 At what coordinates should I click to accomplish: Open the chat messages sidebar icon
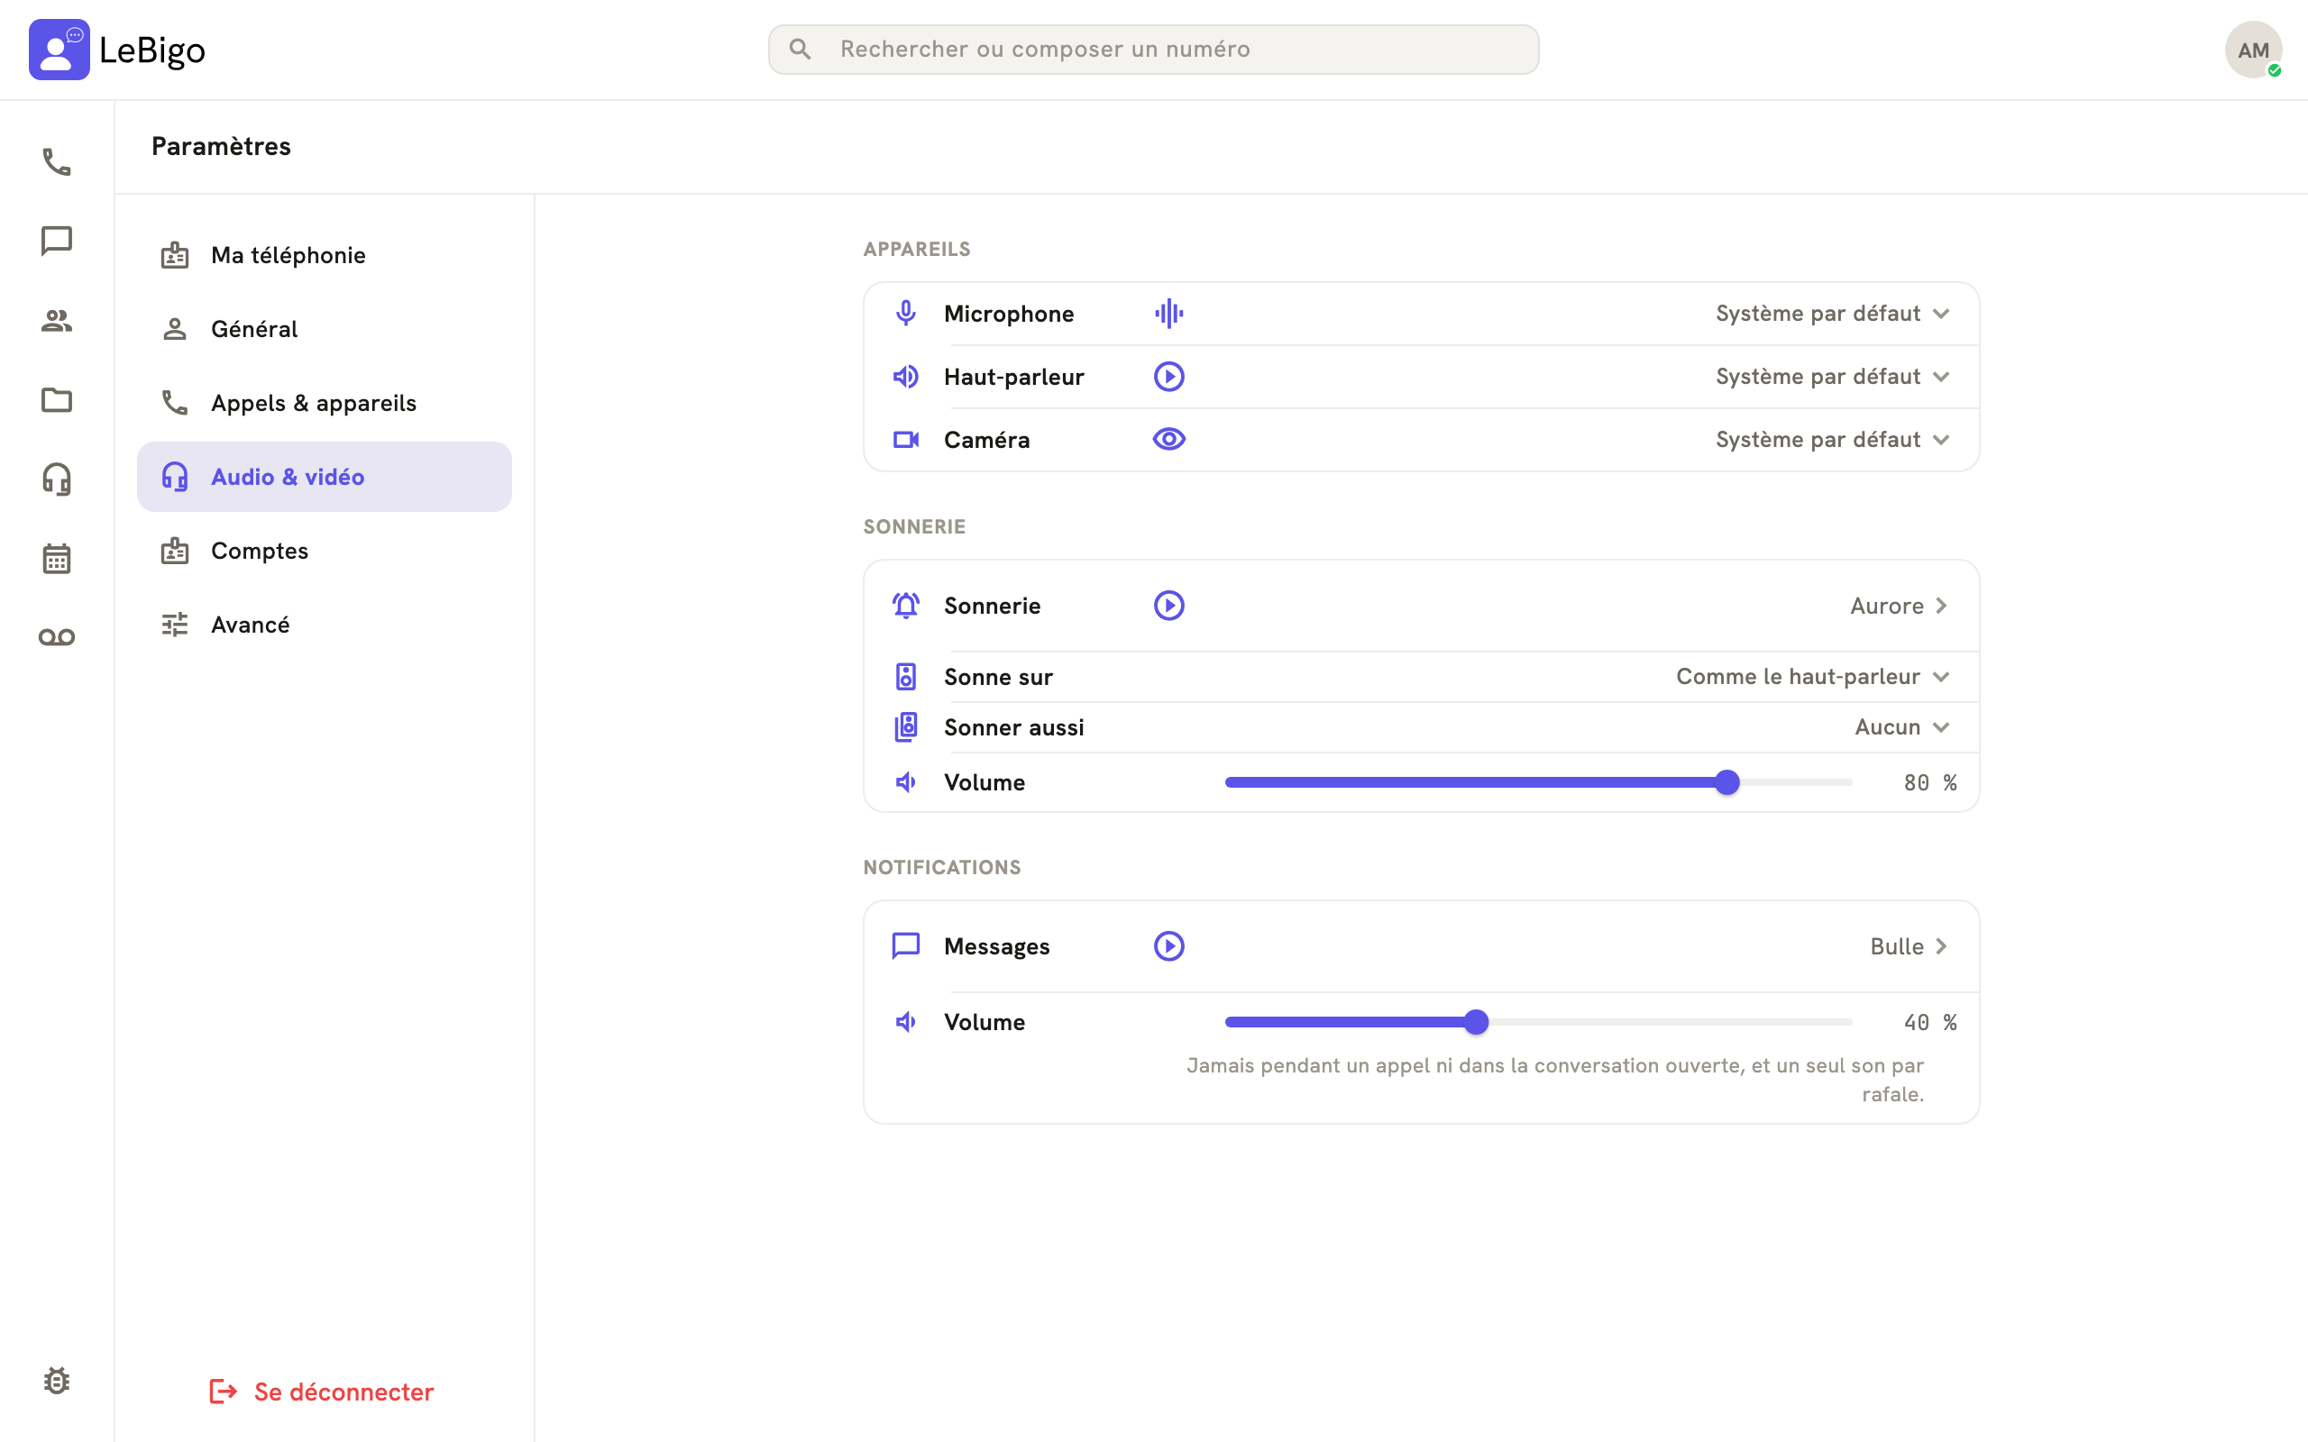(x=56, y=242)
